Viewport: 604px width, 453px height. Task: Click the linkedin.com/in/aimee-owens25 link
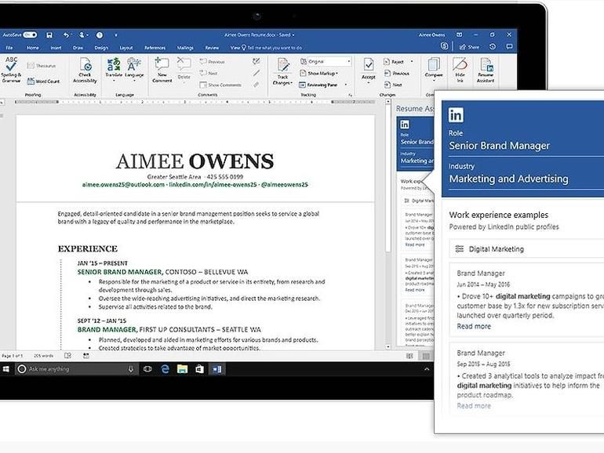(x=213, y=185)
